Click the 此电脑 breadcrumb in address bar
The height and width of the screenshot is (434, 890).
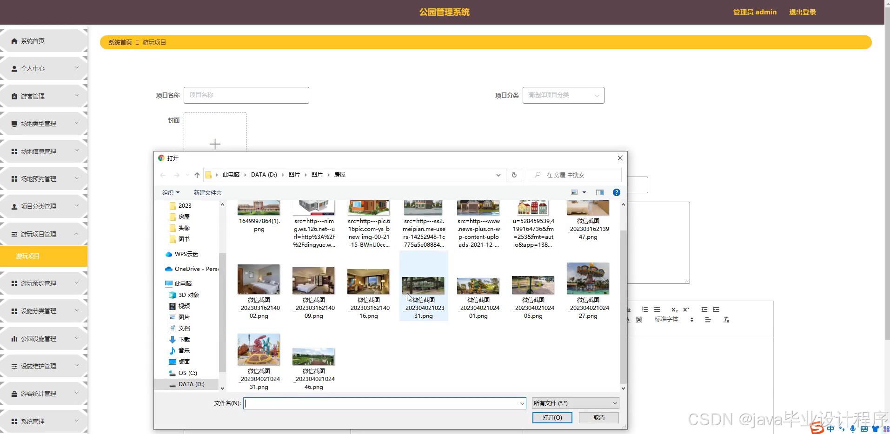click(231, 175)
